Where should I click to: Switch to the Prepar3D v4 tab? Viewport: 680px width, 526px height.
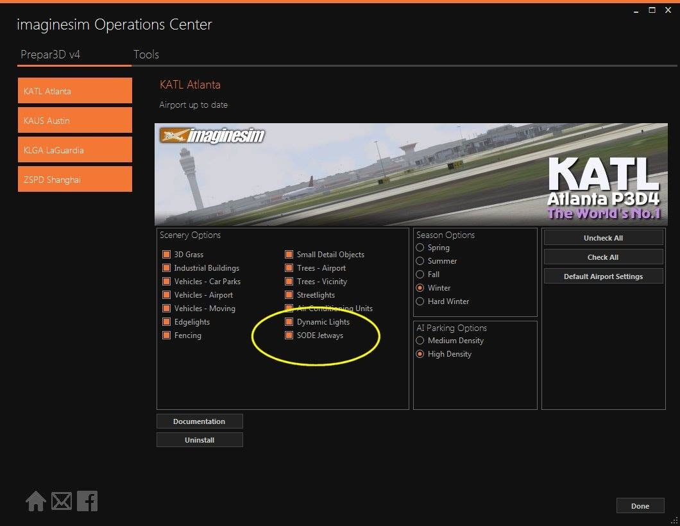point(50,55)
